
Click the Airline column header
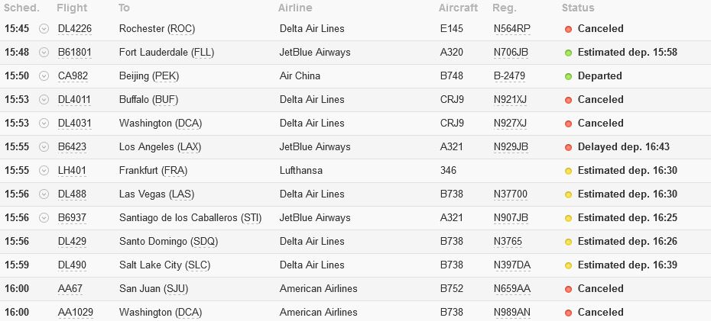pos(295,8)
